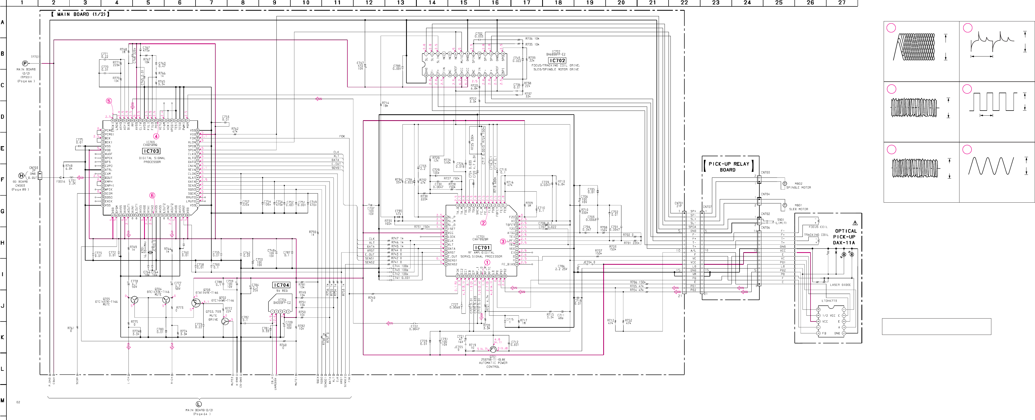Click pink waveform marker 5 near IC703
1035x420 pixels.
tap(108, 101)
